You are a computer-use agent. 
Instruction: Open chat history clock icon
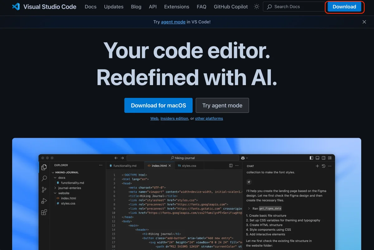tap(324, 166)
